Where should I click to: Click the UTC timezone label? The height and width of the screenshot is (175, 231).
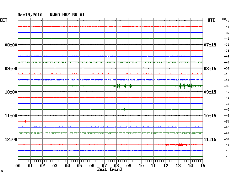pos(211,20)
